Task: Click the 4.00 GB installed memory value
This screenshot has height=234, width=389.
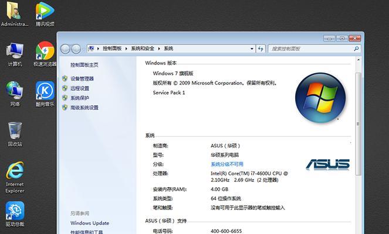Action: (x=219, y=189)
